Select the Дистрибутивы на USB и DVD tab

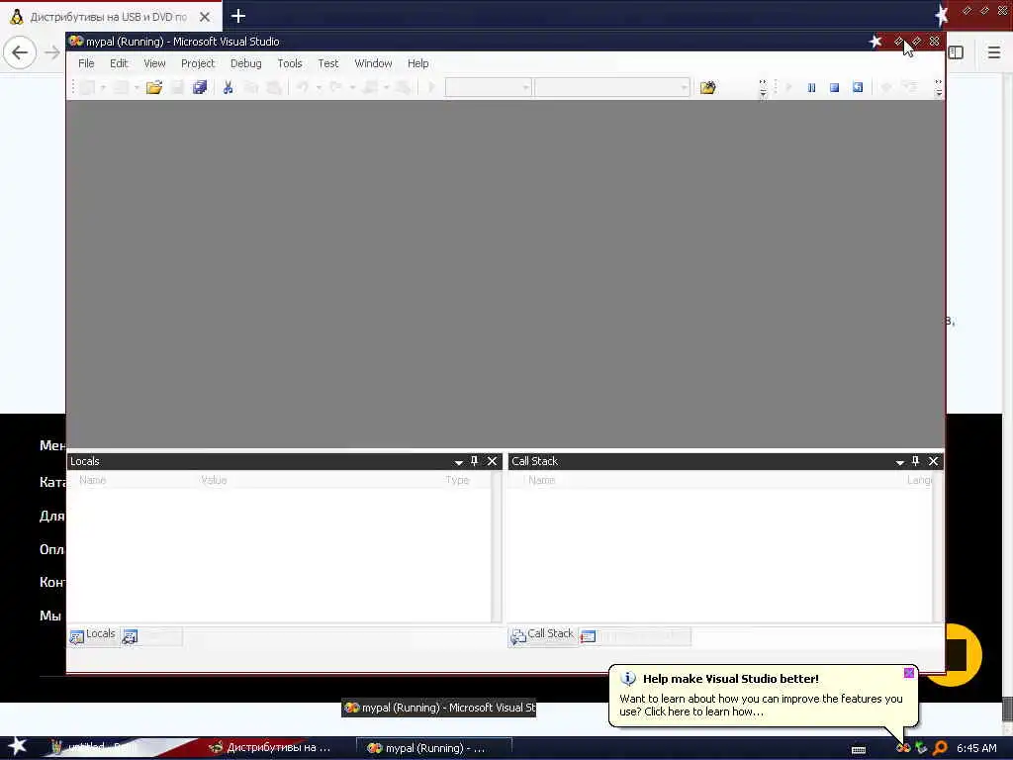click(x=109, y=17)
